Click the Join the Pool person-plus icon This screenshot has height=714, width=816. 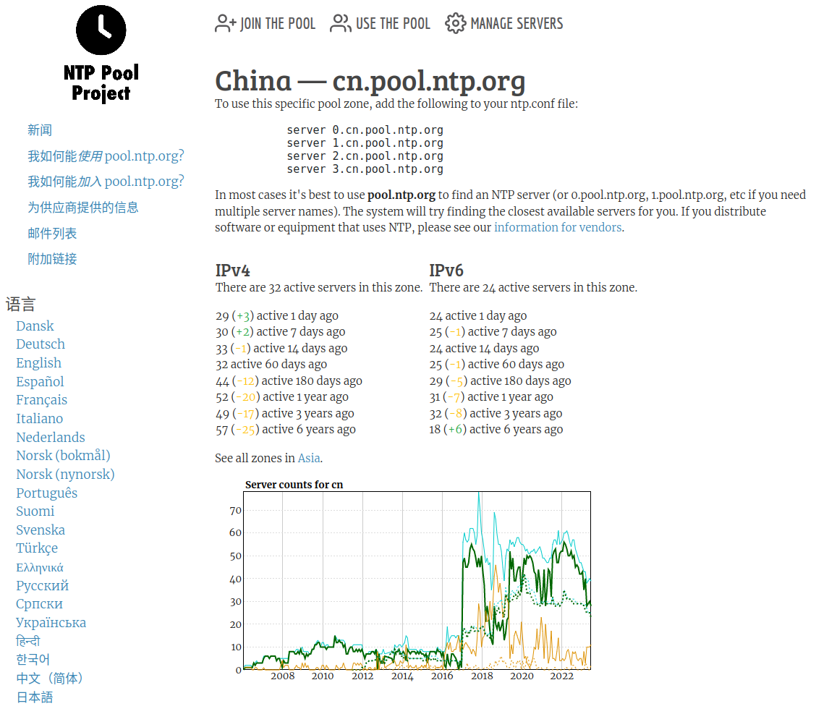(x=225, y=23)
